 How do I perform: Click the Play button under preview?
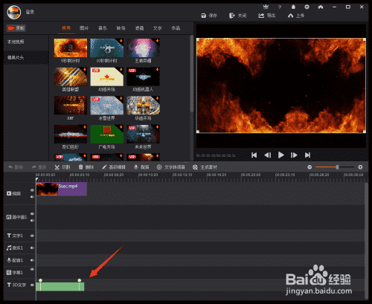point(280,155)
